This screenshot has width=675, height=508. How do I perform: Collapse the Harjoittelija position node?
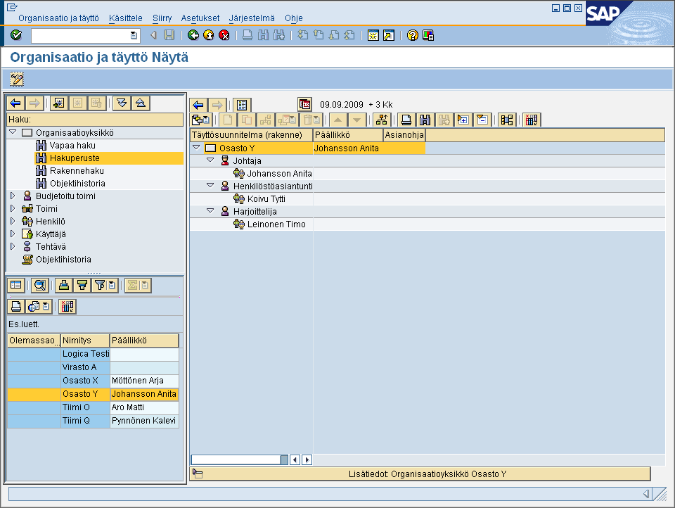[x=210, y=210]
